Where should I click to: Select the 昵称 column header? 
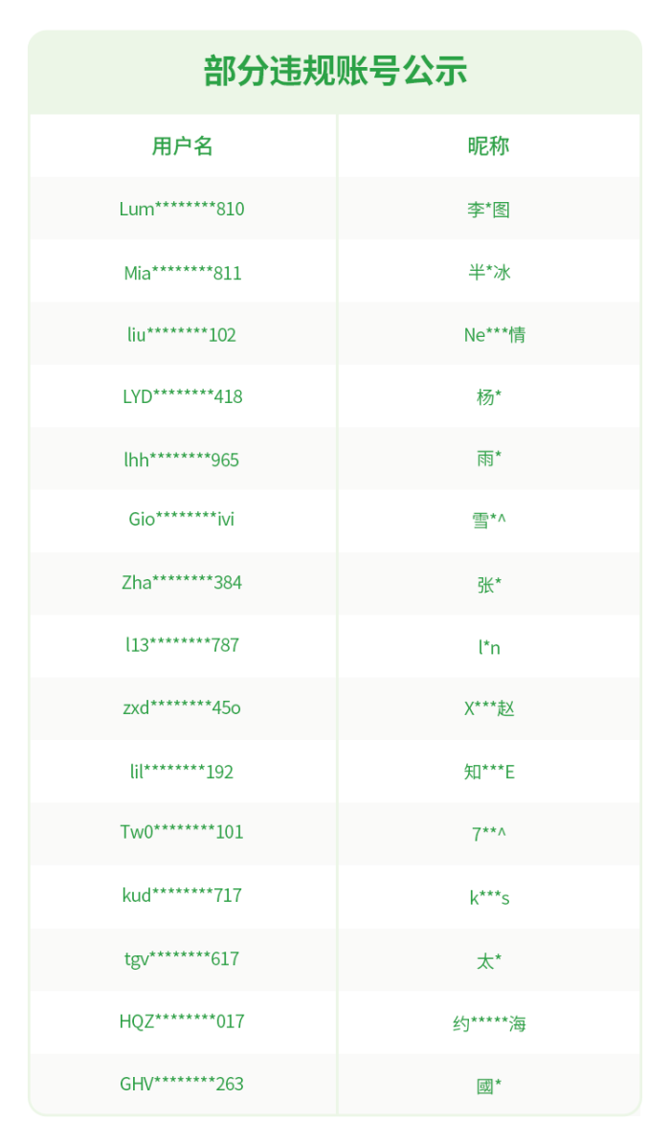[x=488, y=146]
